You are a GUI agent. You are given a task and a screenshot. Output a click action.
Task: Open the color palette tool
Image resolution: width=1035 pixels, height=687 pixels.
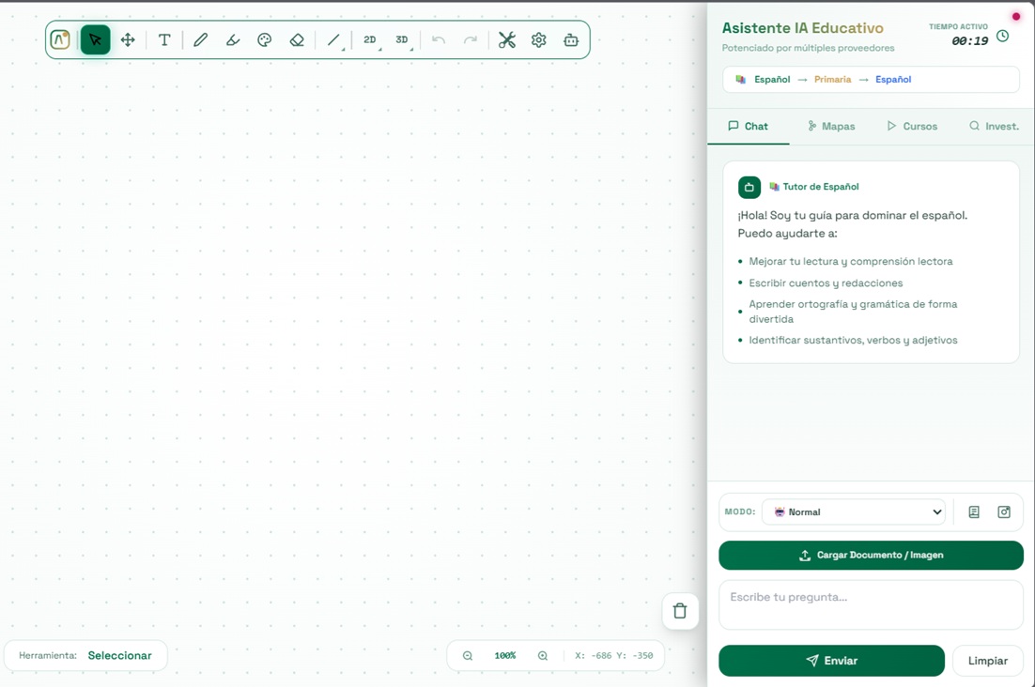[265, 39]
